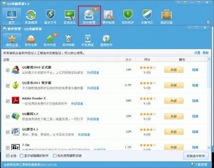
Task: Open the 首页 home monitor icon
Action: tap(12, 16)
